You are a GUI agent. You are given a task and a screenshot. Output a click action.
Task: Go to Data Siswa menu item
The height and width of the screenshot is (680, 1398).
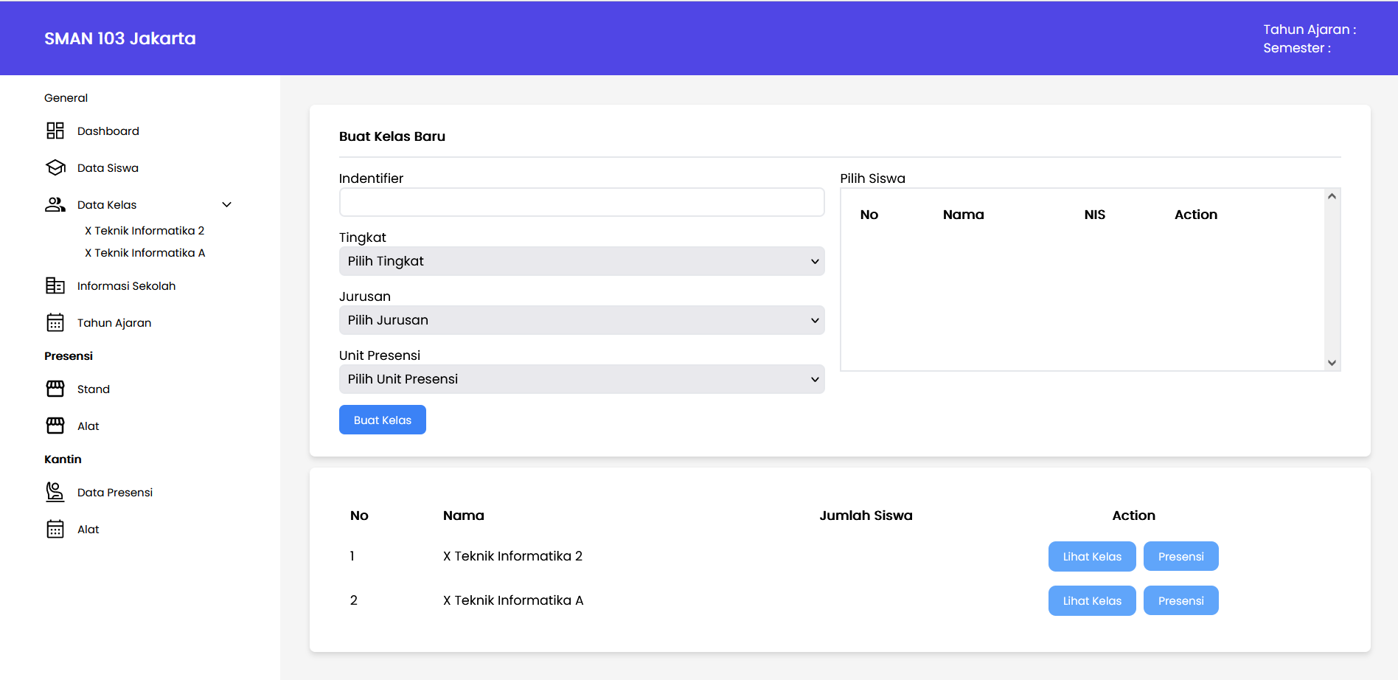(x=108, y=167)
